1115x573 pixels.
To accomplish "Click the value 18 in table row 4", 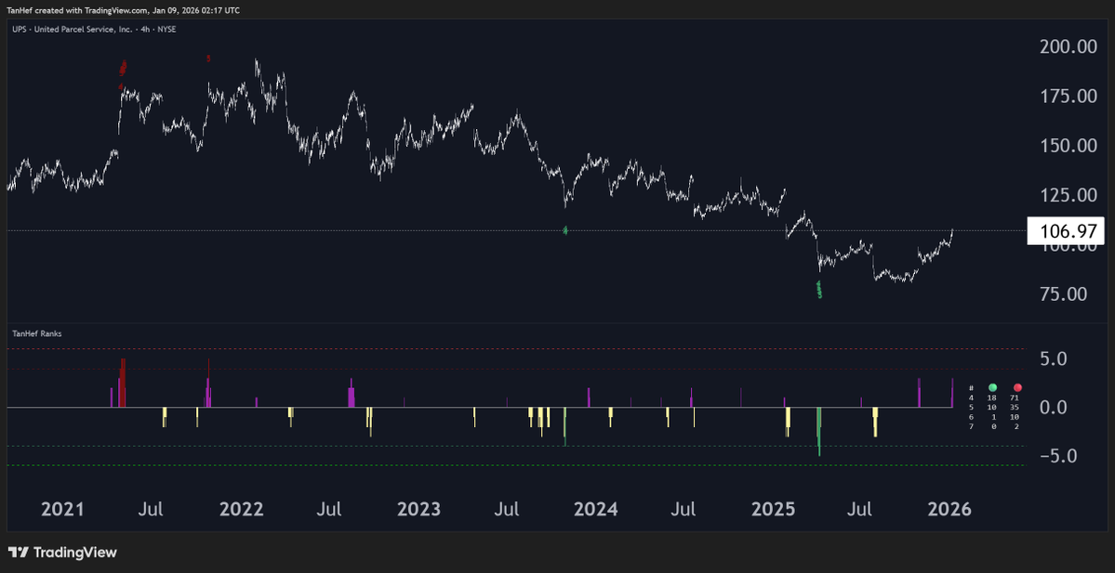I will (992, 398).
